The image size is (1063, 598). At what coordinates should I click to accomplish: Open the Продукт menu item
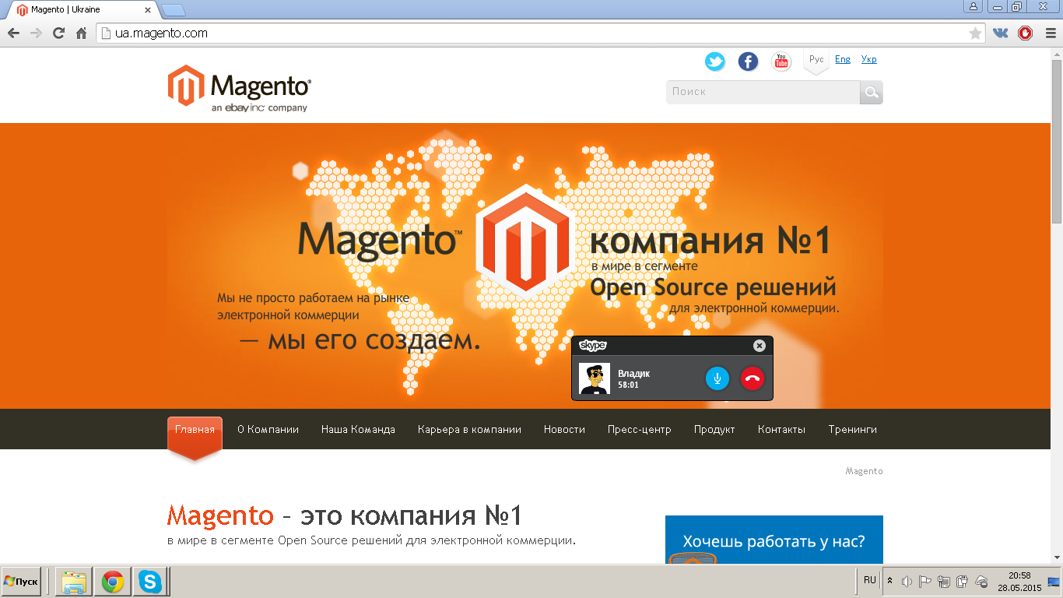point(714,429)
